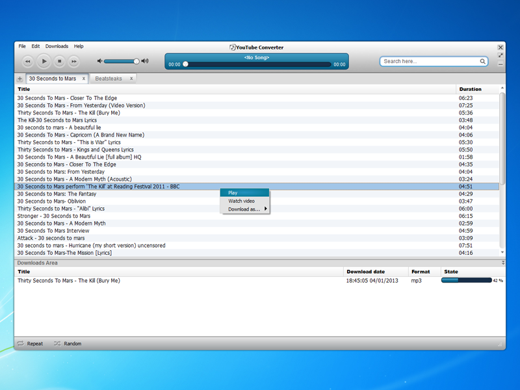Open the Edit menu
520x390 pixels.
(x=36, y=46)
